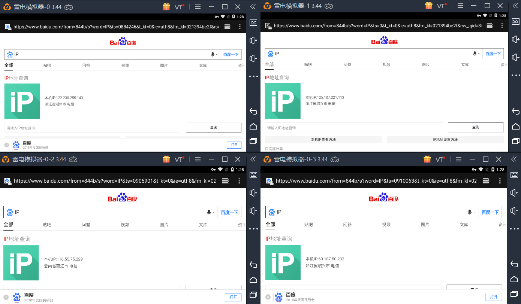Click VT icon in 雷电模拟器-1 title bar
This screenshot has height=304, width=521.
442,6
